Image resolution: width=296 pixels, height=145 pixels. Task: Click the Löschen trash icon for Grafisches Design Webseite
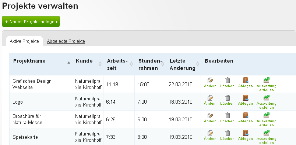pos(228,81)
